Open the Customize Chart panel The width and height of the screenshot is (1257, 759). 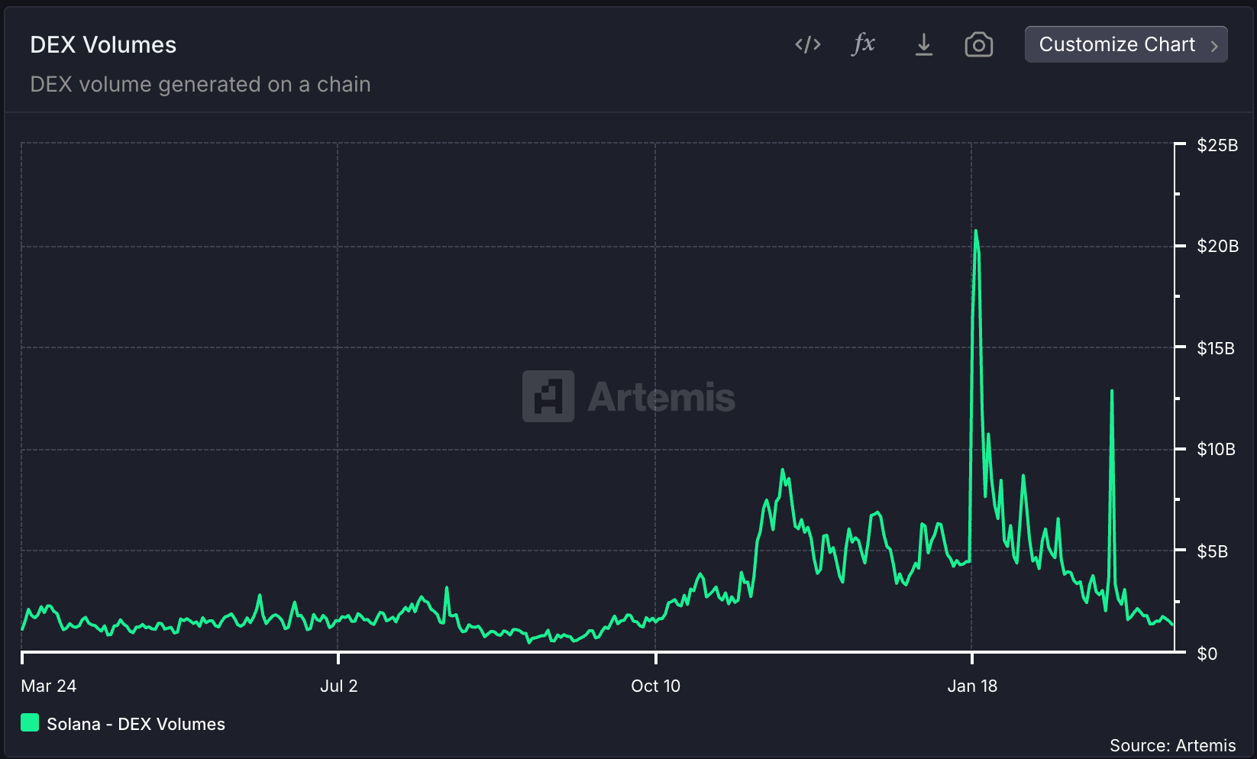tap(1126, 44)
